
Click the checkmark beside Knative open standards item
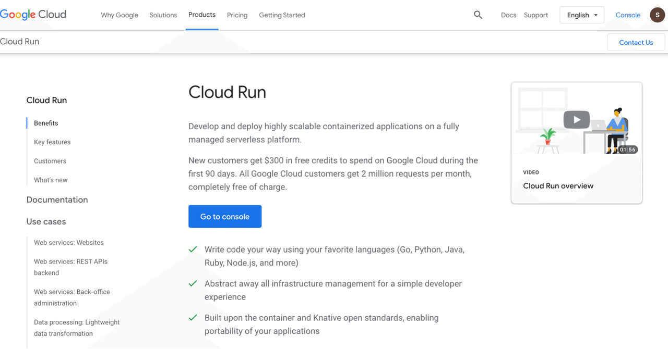point(193,317)
